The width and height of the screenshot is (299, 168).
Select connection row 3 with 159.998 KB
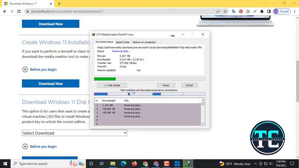point(148,112)
